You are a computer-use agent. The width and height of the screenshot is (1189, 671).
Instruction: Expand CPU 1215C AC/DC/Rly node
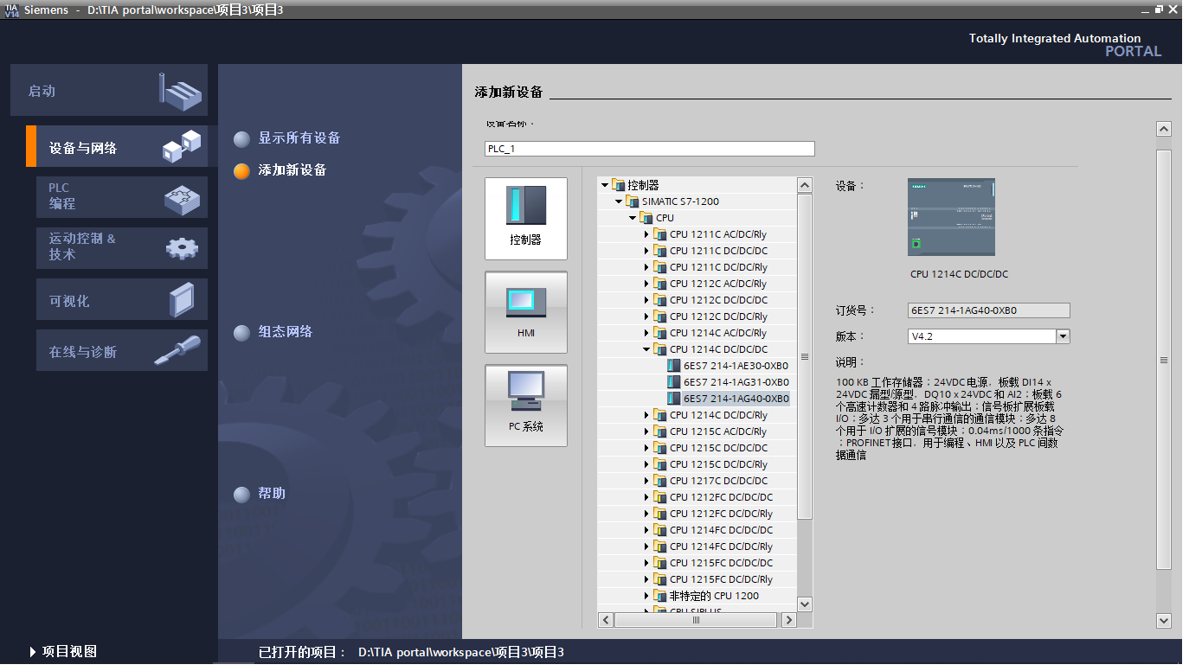click(x=646, y=431)
